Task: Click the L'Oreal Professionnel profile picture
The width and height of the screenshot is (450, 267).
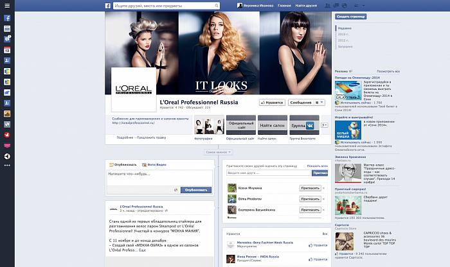Action: pos(134,89)
